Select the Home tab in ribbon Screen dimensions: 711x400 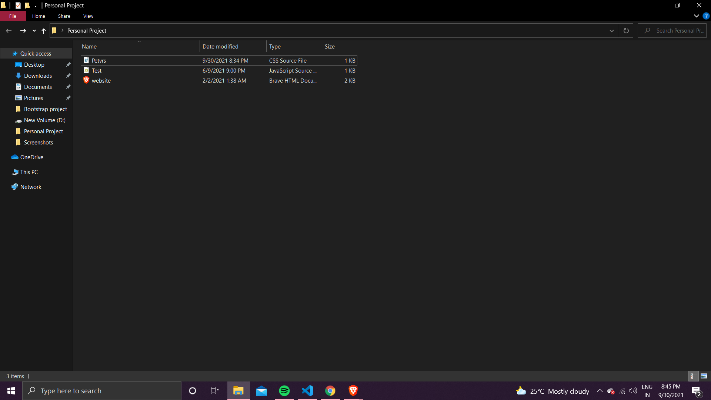(39, 16)
